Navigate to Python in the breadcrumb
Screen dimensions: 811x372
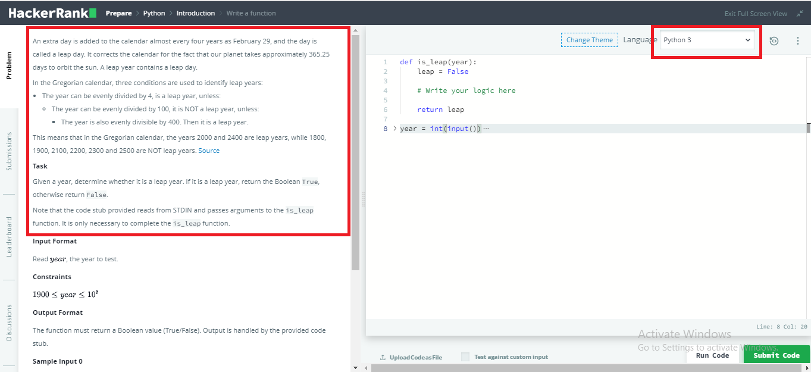154,13
